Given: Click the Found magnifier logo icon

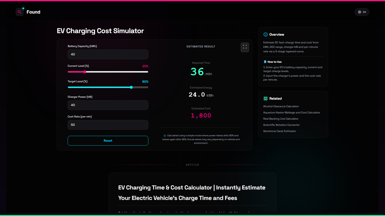Looking at the screenshot, I should pos(20,12).
